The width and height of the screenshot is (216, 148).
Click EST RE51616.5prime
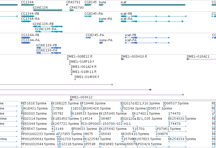coord(34,103)
